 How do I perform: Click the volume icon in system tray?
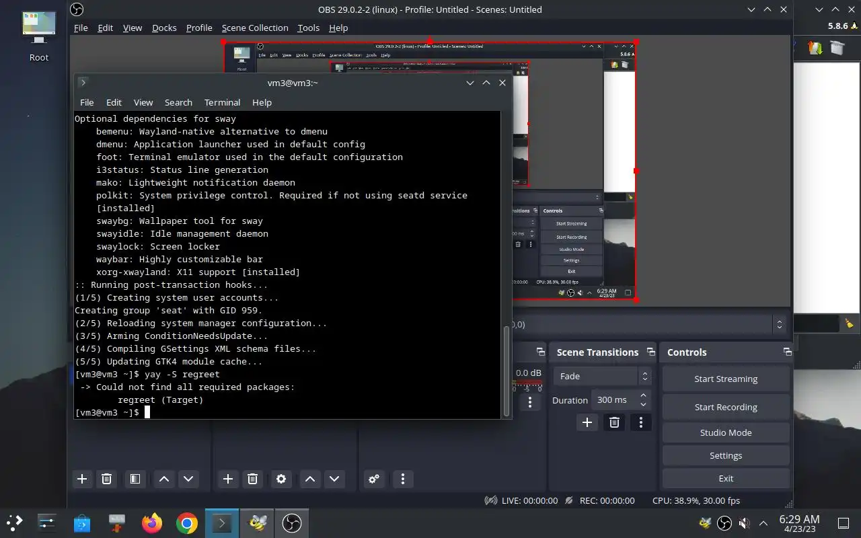[744, 523]
